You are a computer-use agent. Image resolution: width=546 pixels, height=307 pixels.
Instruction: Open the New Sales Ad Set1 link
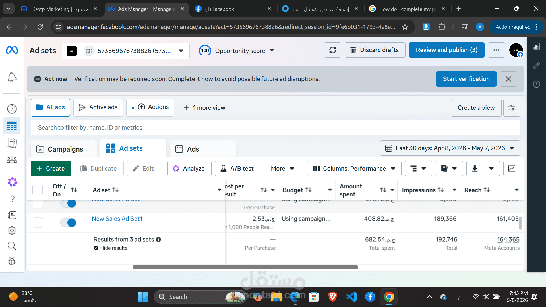point(117,219)
